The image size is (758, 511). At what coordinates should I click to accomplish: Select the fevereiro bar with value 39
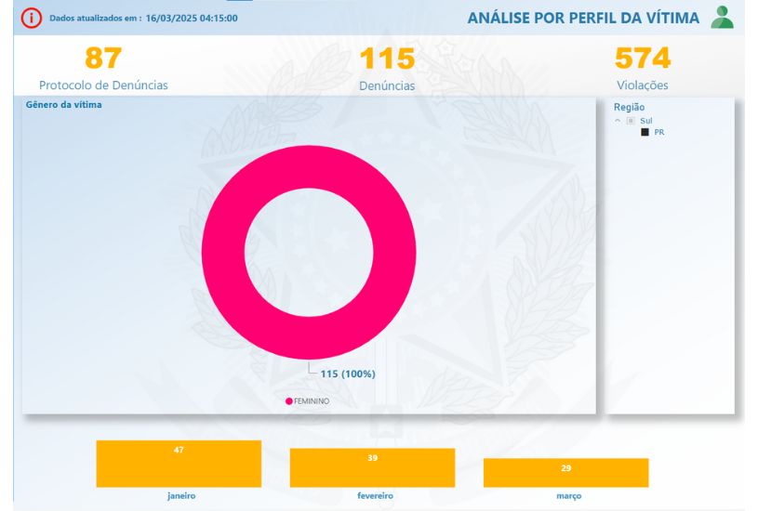tap(372, 467)
